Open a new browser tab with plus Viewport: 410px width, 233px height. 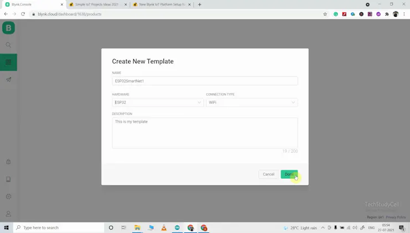(199, 4)
